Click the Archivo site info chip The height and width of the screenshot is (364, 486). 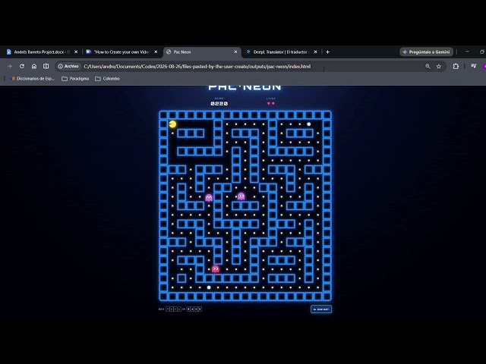point(68,66)
